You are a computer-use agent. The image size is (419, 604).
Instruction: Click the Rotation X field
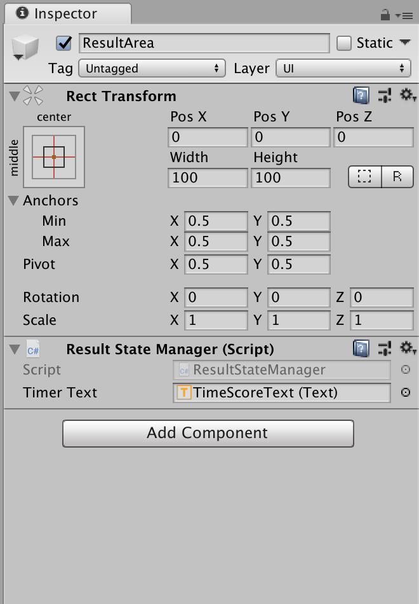click(216, 298)
